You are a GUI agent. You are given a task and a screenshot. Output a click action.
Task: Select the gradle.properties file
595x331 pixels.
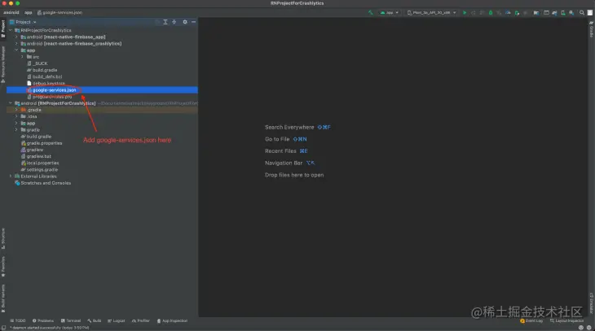click(x=42, y=143)
